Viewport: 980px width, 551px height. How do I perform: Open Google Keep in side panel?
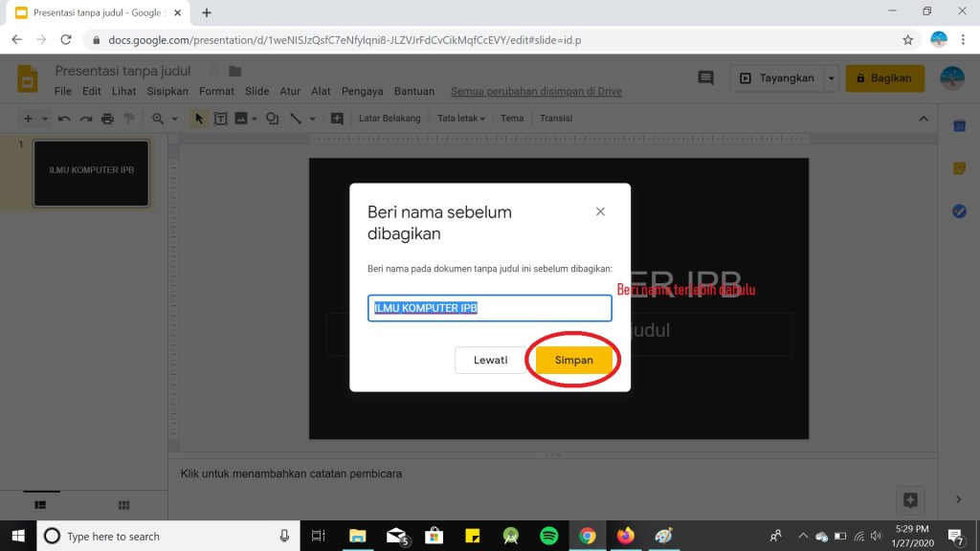(959, 168)
